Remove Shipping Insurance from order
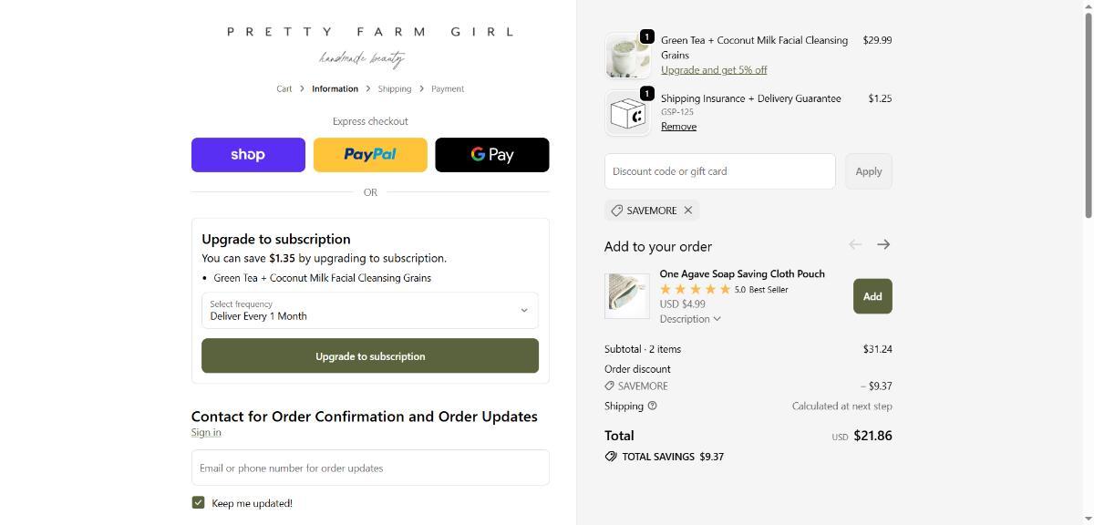This screenshot has width=1094, height=525. tap(678, 127)
